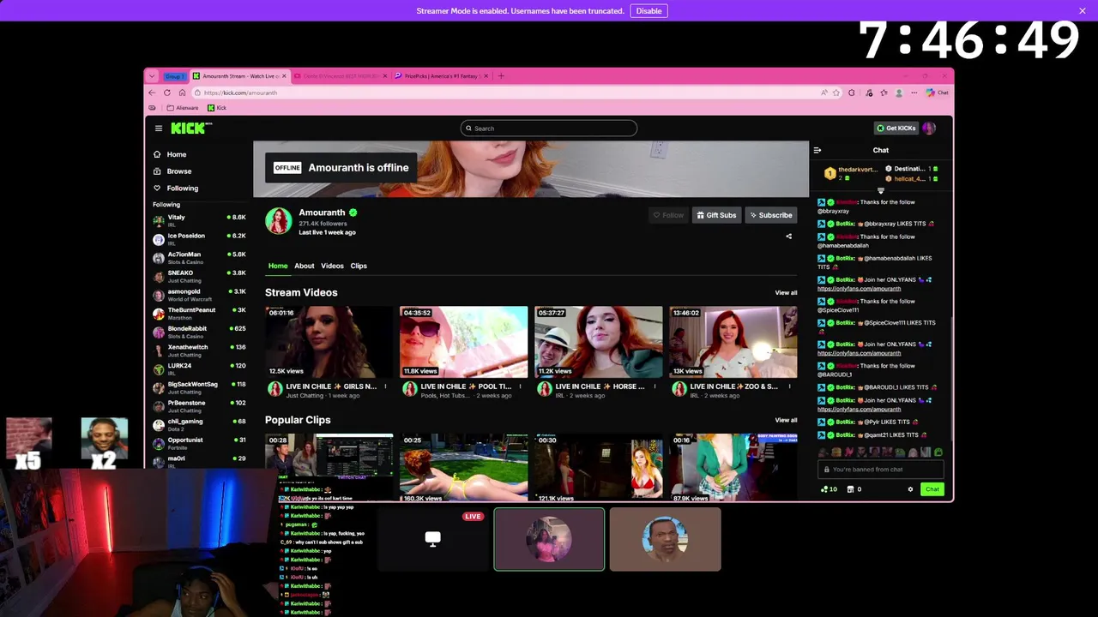The height and width of the screenshot is (617, 1098).
Task: Click the channel points icon showing 10
Action: (829, 489)
